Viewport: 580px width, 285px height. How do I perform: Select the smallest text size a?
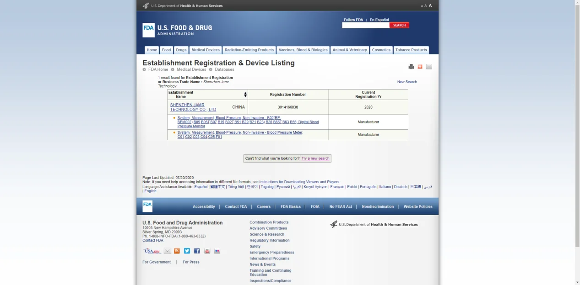pyautogui.click(x=422, y=6)
